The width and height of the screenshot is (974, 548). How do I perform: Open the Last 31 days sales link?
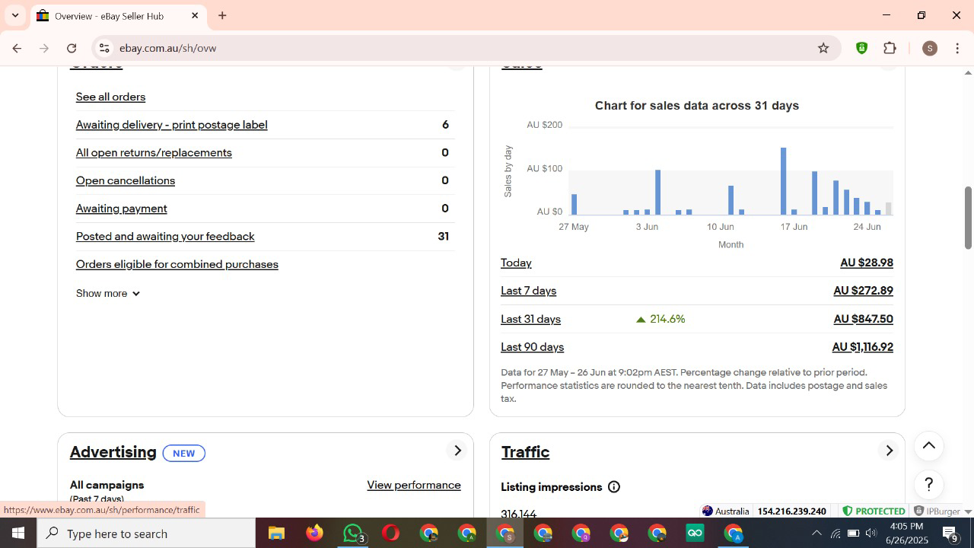coord(530,319)
